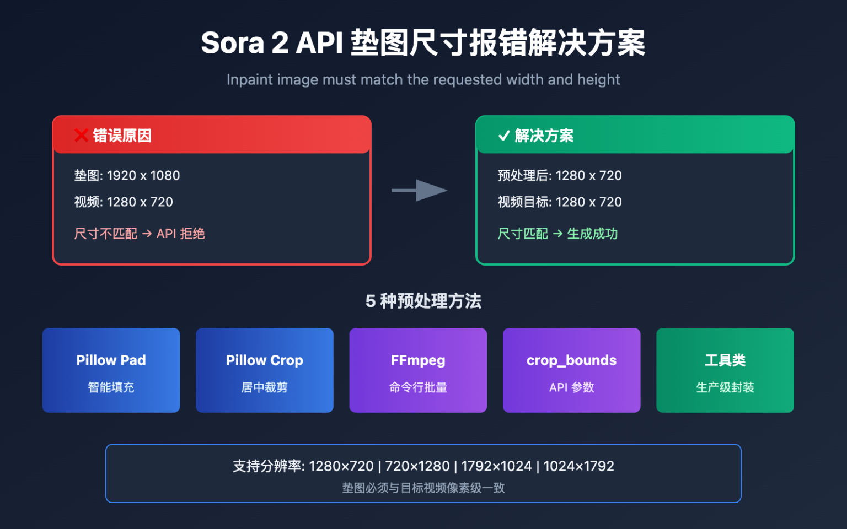Click the red 错误原因 header bar
Image resolution: width=847 pixels, height=529 pixels.
pyautogui.click(x=212, y=134)
